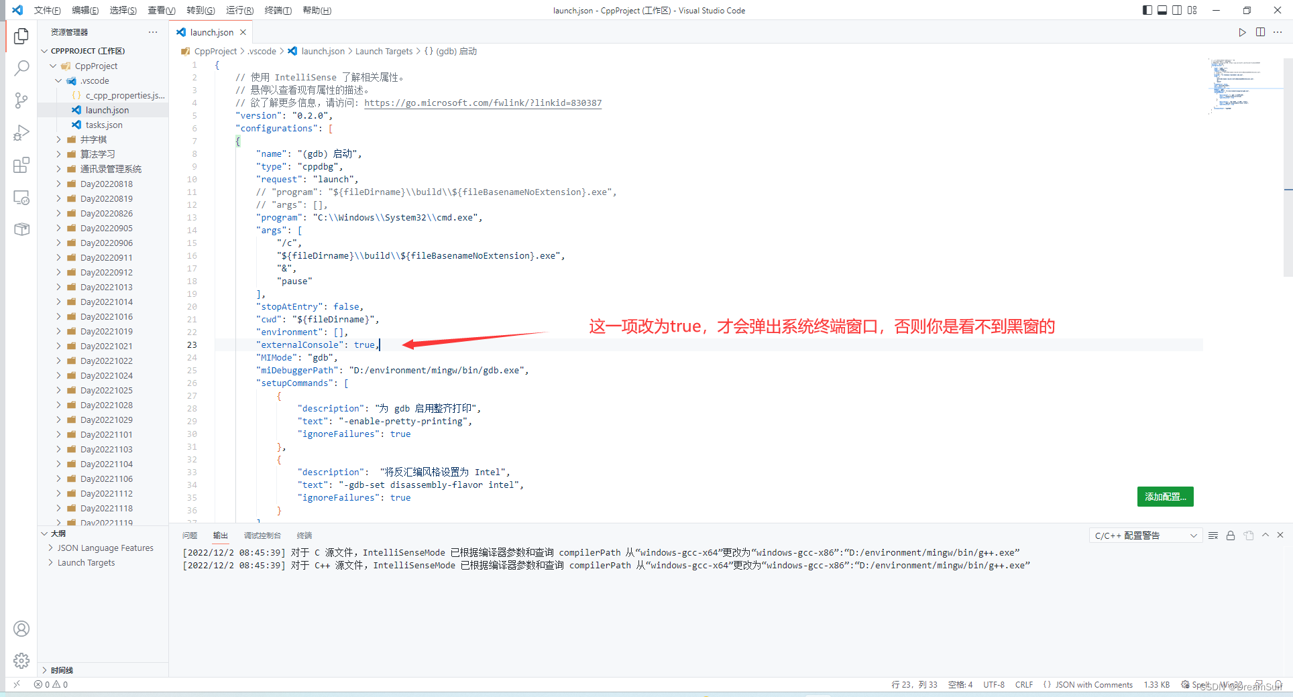Clear the output panel contents
Image resolution: width=1293 pixels, height=697 pixels.
[1213, 535]
